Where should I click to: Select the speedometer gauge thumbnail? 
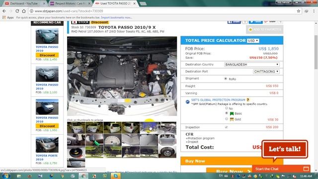[113, 140]
